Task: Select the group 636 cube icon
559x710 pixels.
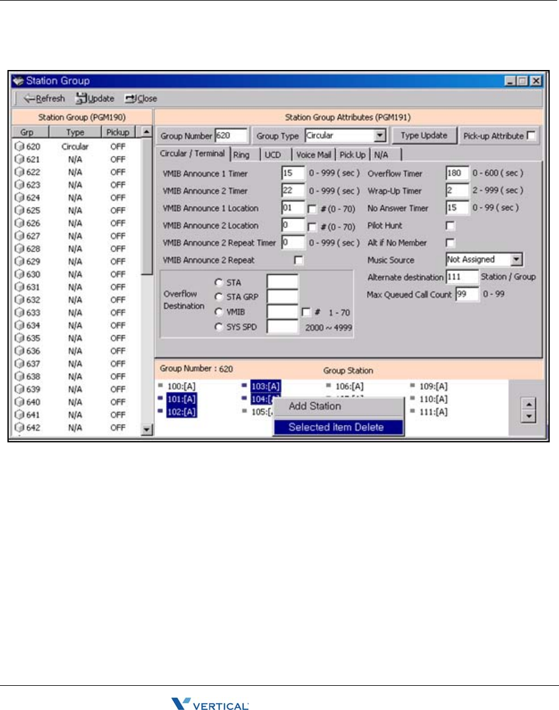Action: (19, 351)
